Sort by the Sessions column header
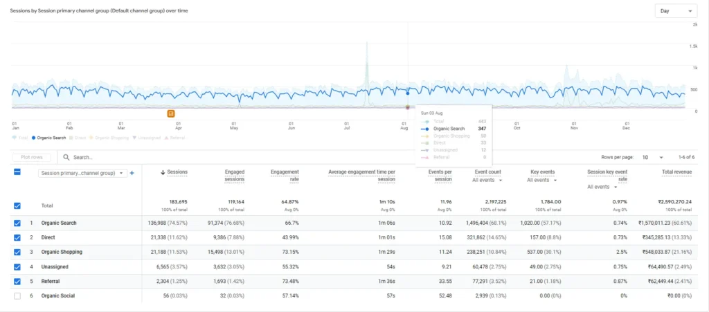The width and height of the screenshot is (709, 312). (177, 172)
